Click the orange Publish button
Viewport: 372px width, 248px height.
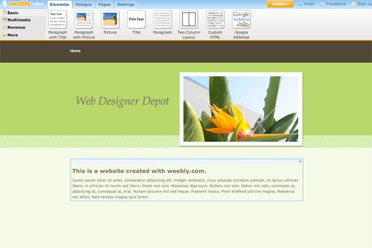280,4
